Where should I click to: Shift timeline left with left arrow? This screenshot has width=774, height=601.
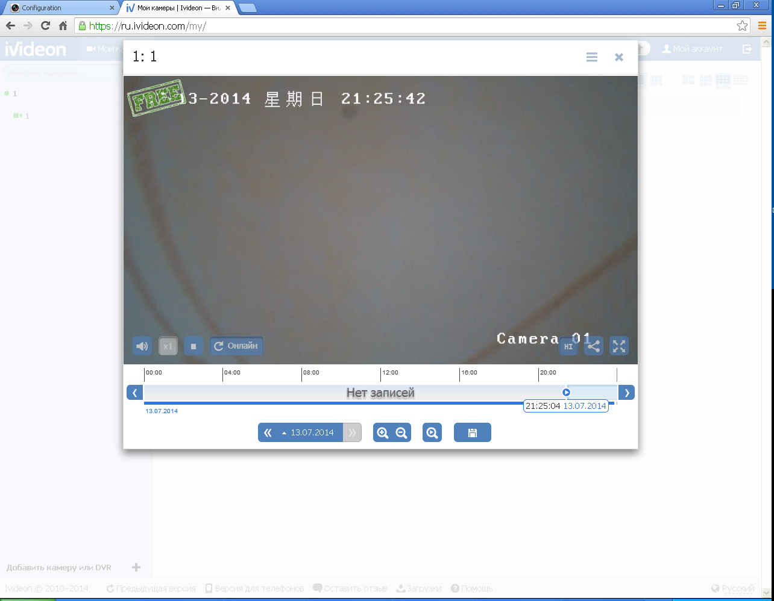coord(134,393)
